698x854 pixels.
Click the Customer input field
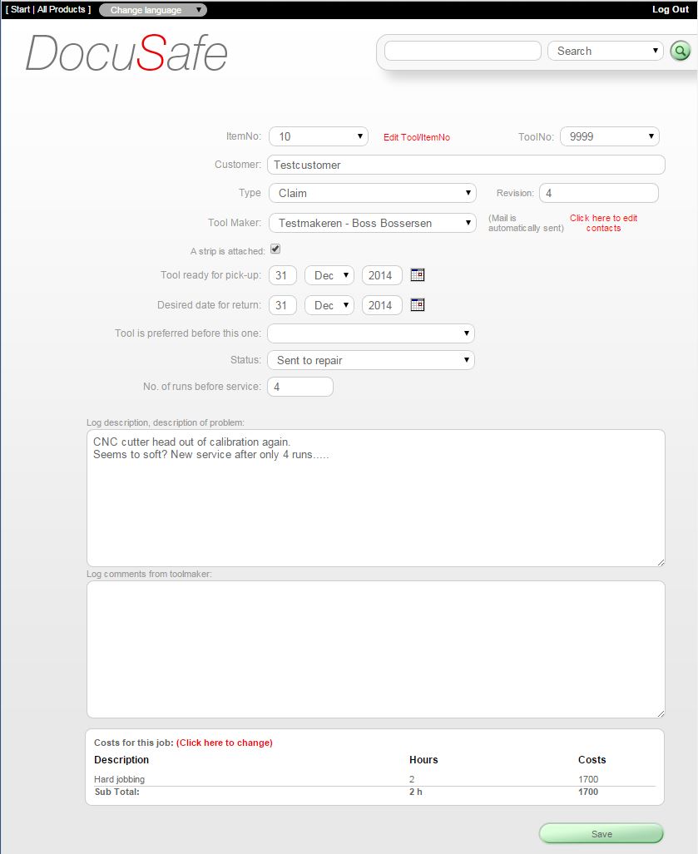point(467,165)
